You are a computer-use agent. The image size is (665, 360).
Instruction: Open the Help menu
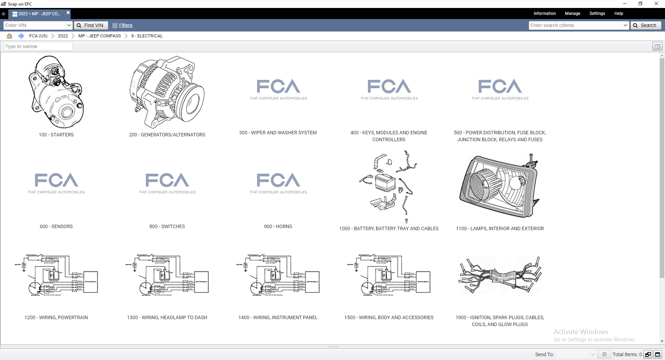coord(619,13)
